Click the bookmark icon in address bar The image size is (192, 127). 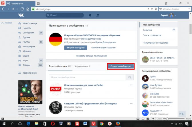coord(156,9)
